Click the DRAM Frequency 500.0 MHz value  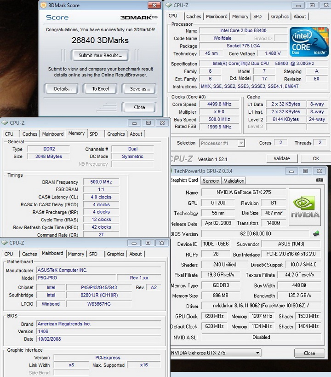point(101,182)
